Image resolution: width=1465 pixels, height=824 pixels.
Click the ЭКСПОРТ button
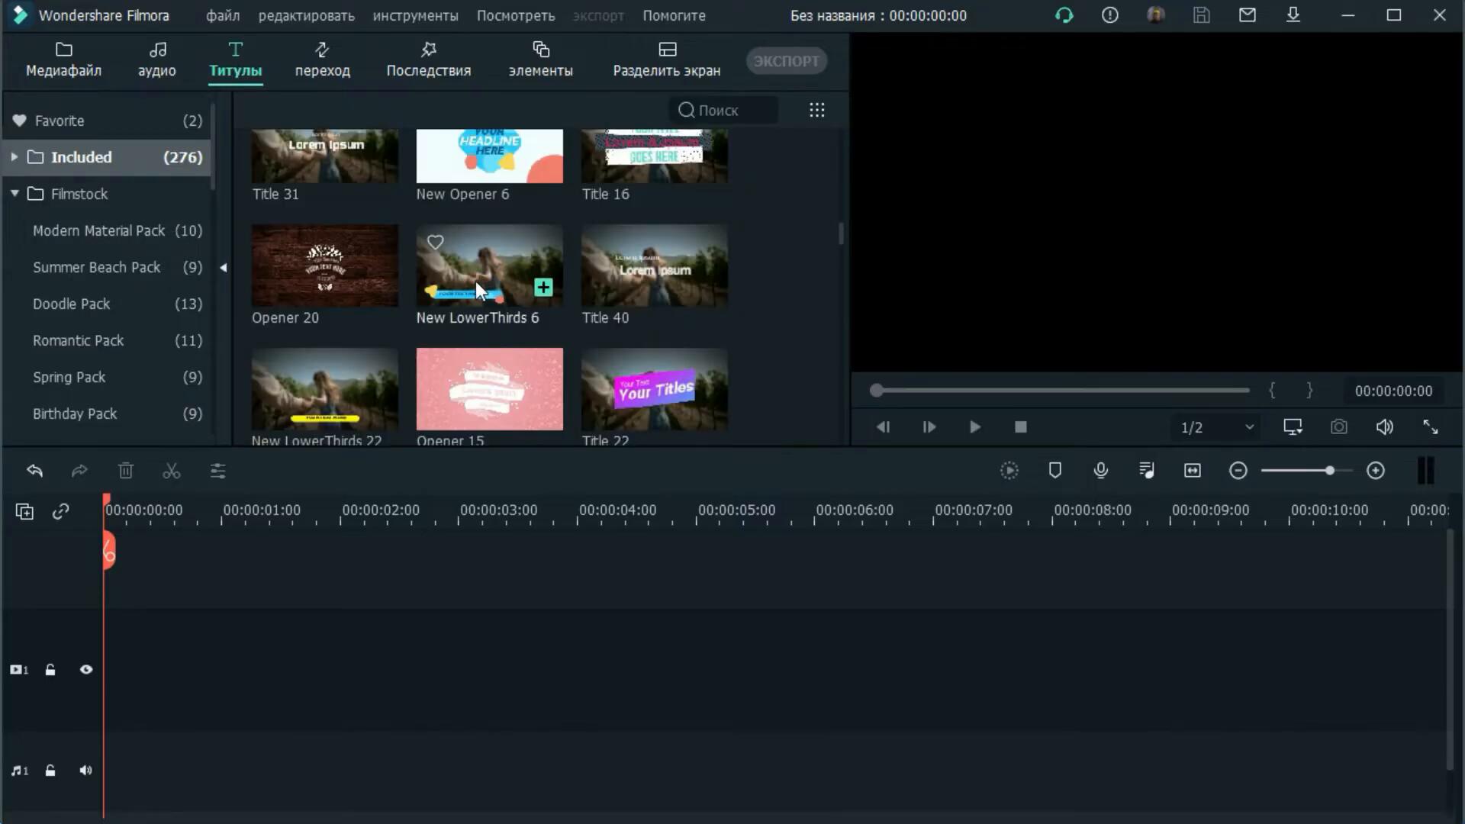pyautogui.click(x=786, y=61)
